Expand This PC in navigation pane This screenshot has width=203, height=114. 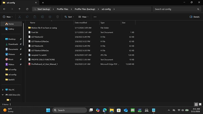pos(3,90)
